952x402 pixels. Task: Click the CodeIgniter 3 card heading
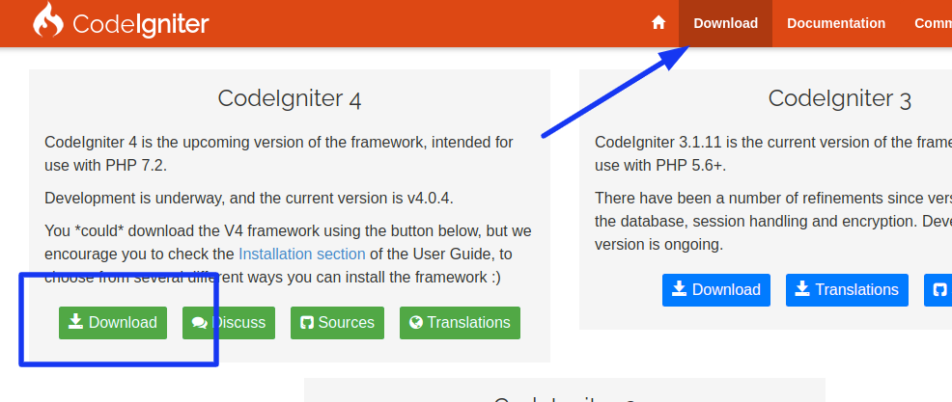coord(840,98)
